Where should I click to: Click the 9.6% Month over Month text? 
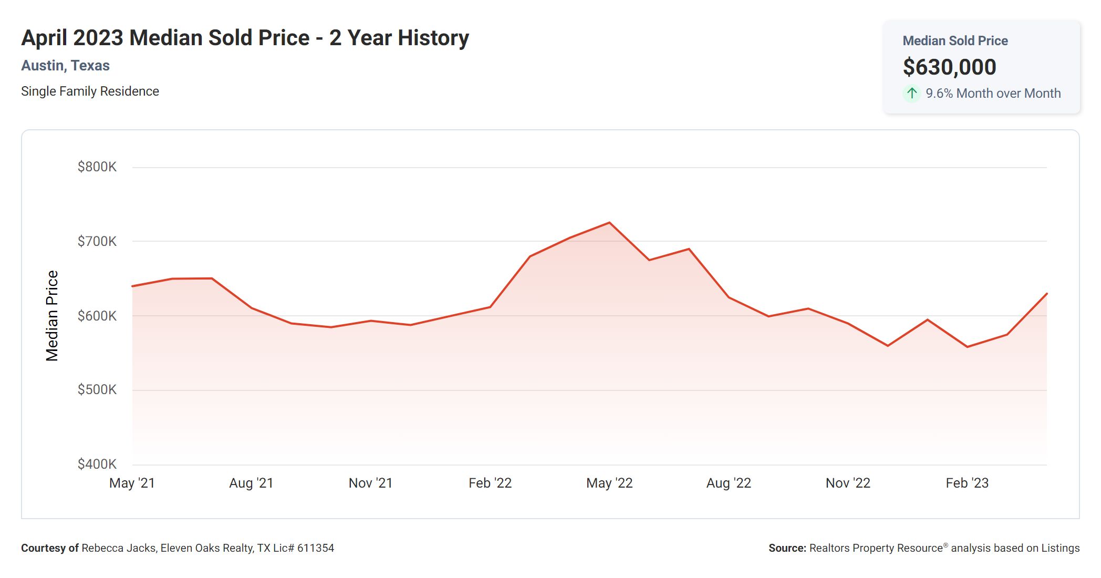click(993, 94)
